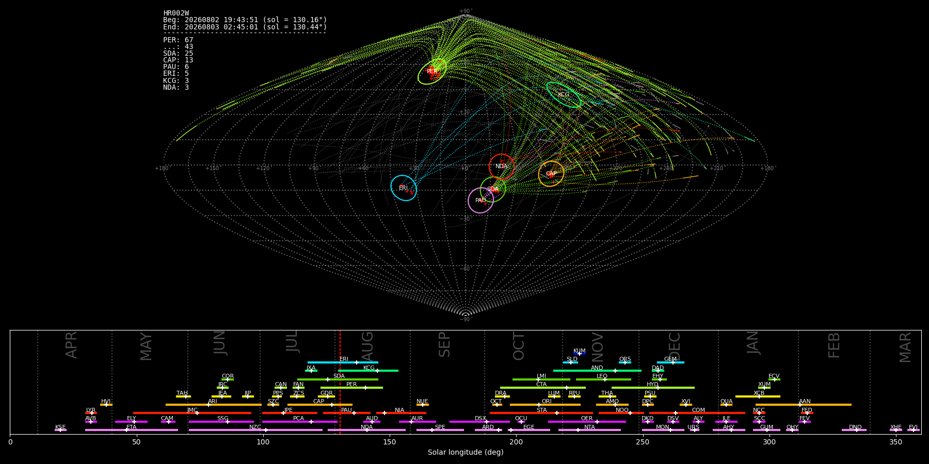Select the SDA green radiant circle

pos(493,189)
